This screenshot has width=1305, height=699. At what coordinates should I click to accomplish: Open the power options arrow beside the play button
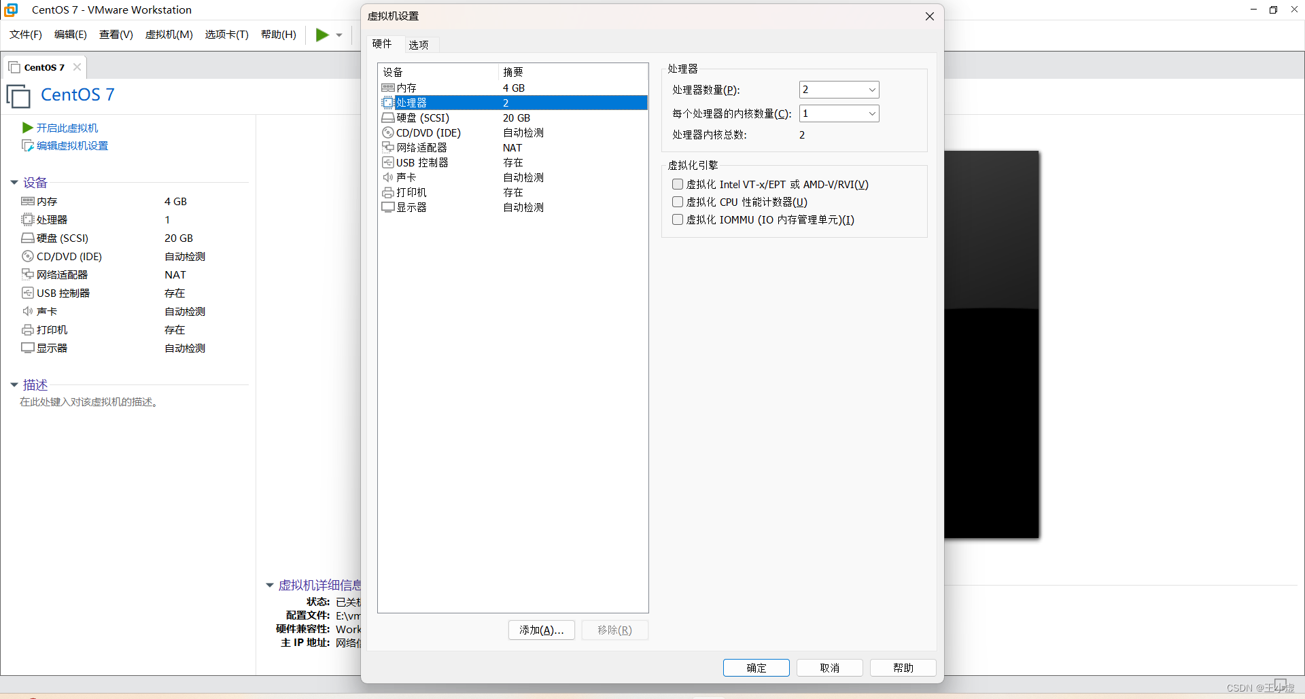(x=339, y=35)
